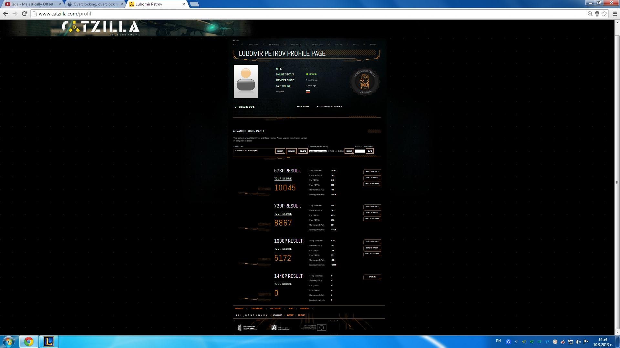The height and width of the screenshot is (348, 620).
Task: Open the Connections menu item
Action: click(x=253, y=44)
